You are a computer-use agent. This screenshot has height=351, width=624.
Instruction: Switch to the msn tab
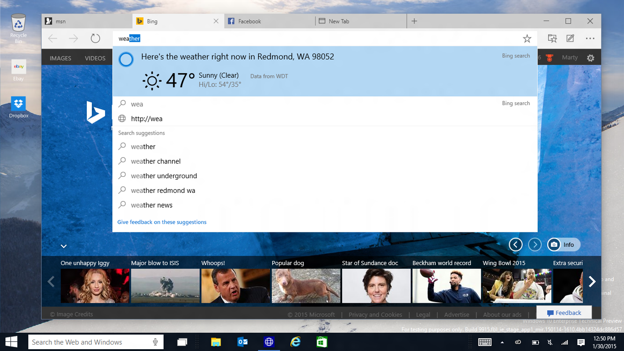(x=87, y=21)
